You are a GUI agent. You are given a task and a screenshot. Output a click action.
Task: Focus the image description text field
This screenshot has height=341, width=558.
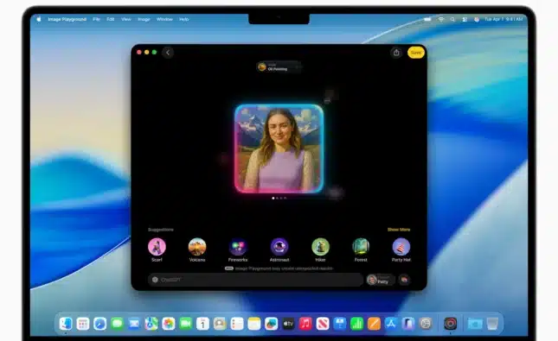[255, 280]
